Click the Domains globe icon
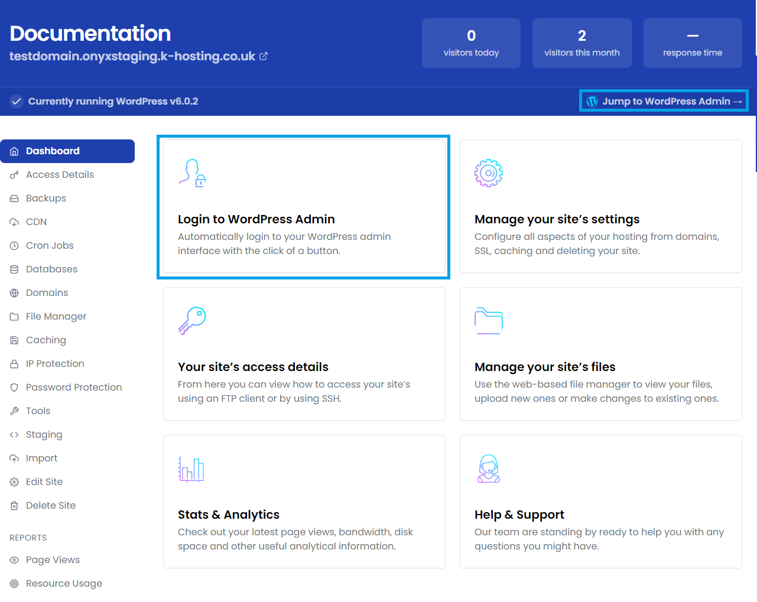This screenshot has height=602, width=757. (14, 293)
